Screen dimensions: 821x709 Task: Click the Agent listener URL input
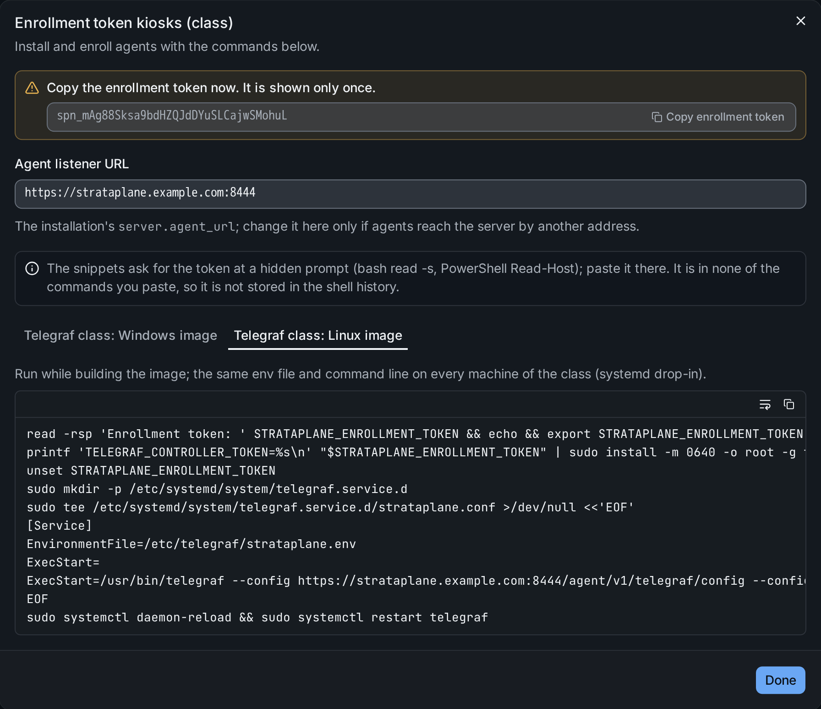coord(410,194)
